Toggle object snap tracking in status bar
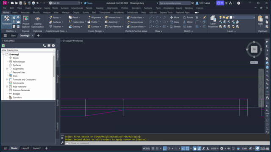Viewport: 271px width, 152px height. 183,148
